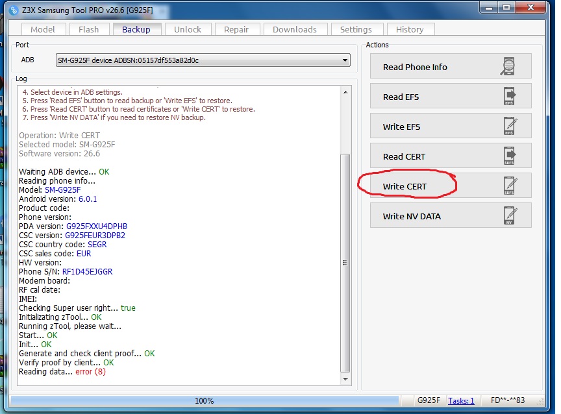Switch to the Model tab
561x414 pixels.
pyautogui.click(x=43, y=29)
